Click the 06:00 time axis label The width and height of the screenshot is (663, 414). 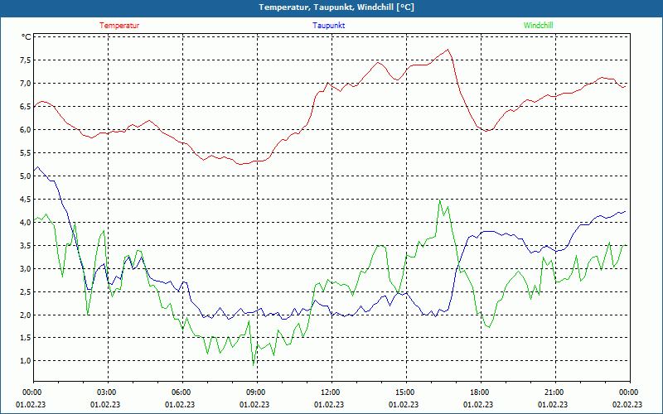(x=182, y=392)
